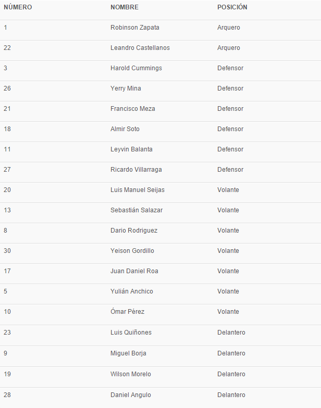
Task: Select Leyvin Balanta in the table
Action: point(131,149)
